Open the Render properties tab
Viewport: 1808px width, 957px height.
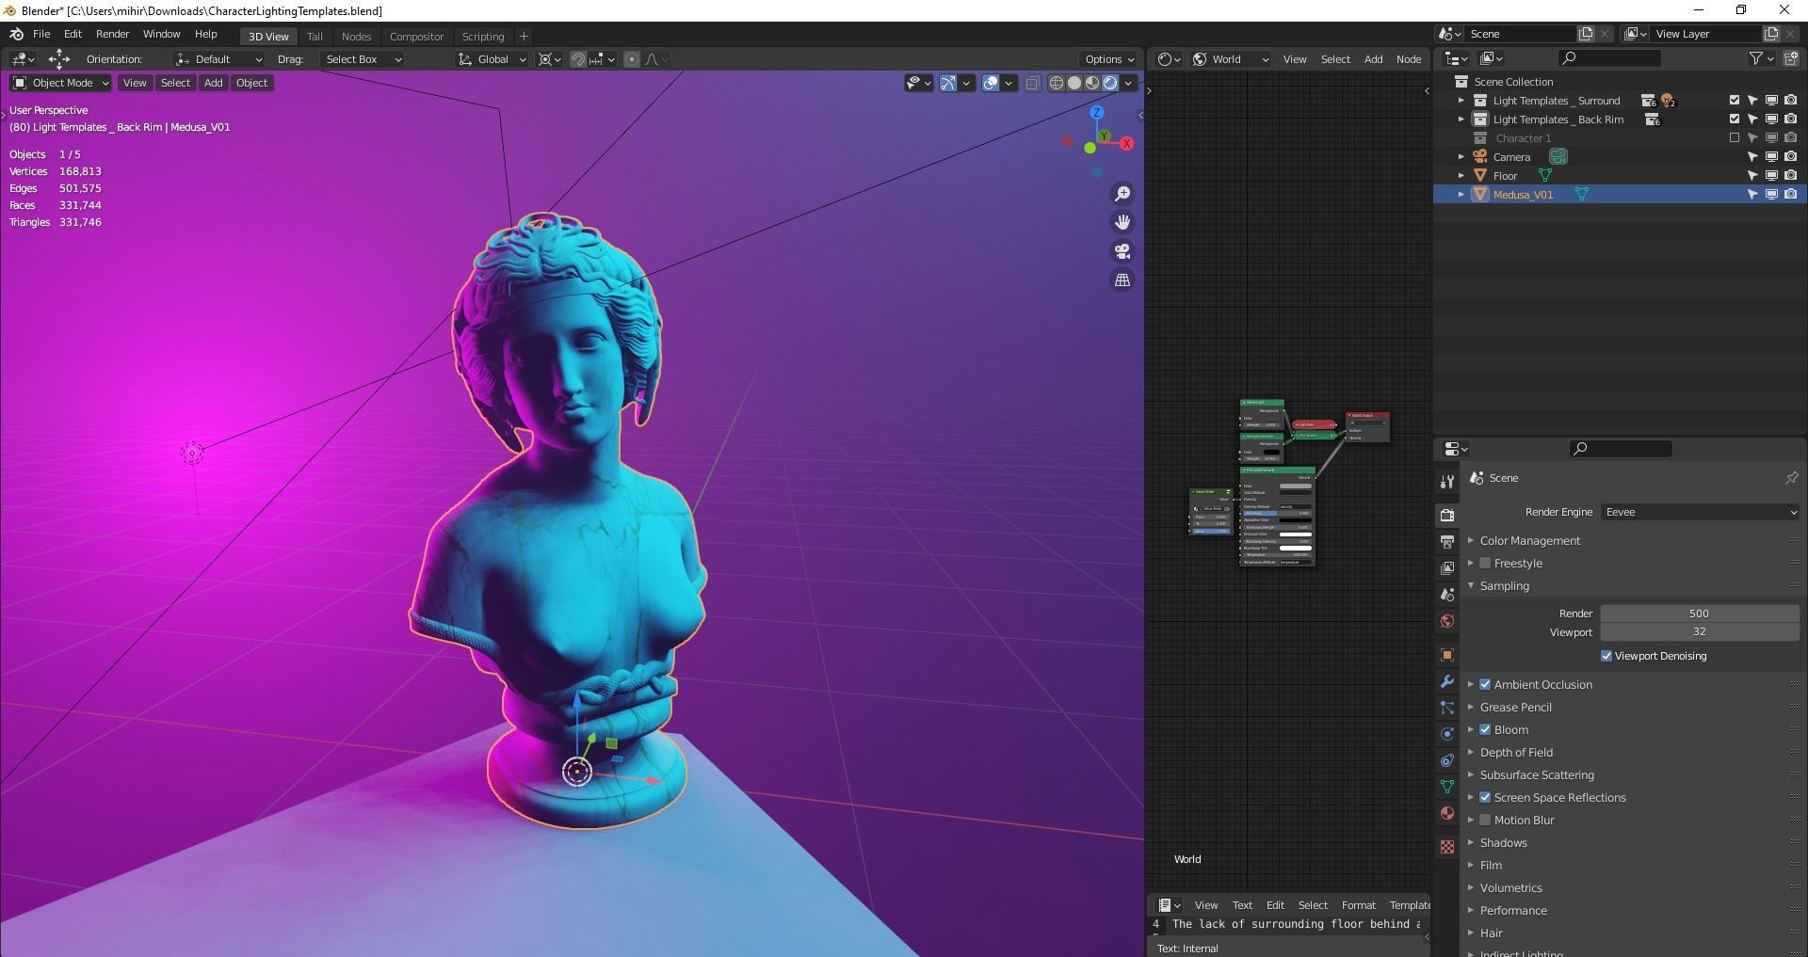1447,515
